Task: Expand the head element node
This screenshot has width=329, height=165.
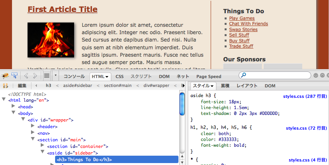Action: (x=14, y=106)
